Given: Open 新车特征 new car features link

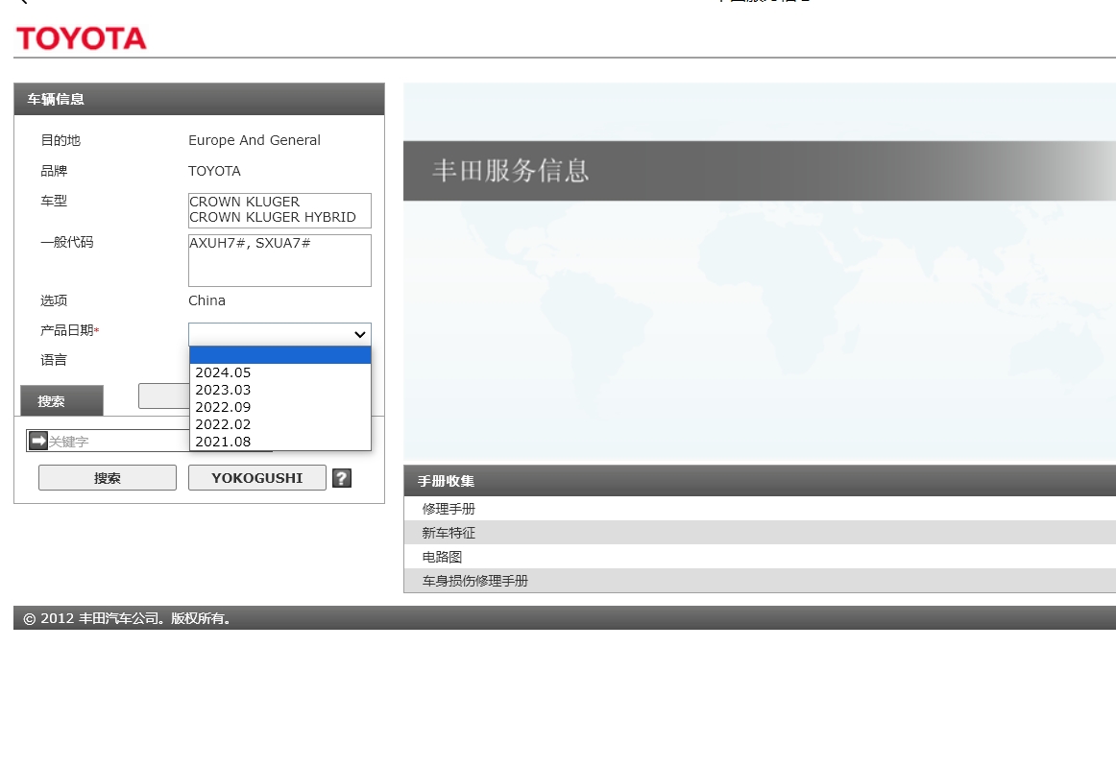Looking at the screenshot, I should coord(448,533).
